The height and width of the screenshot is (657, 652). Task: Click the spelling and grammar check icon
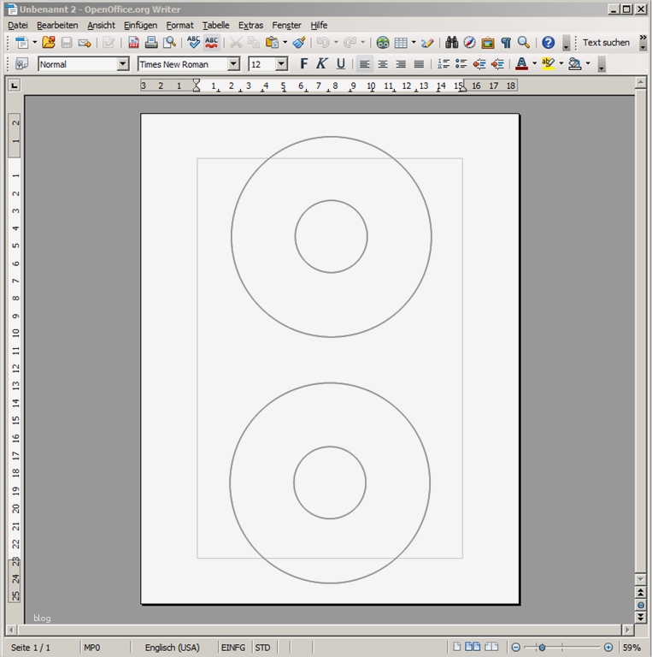pyautogui.click(x=194, y=42)
